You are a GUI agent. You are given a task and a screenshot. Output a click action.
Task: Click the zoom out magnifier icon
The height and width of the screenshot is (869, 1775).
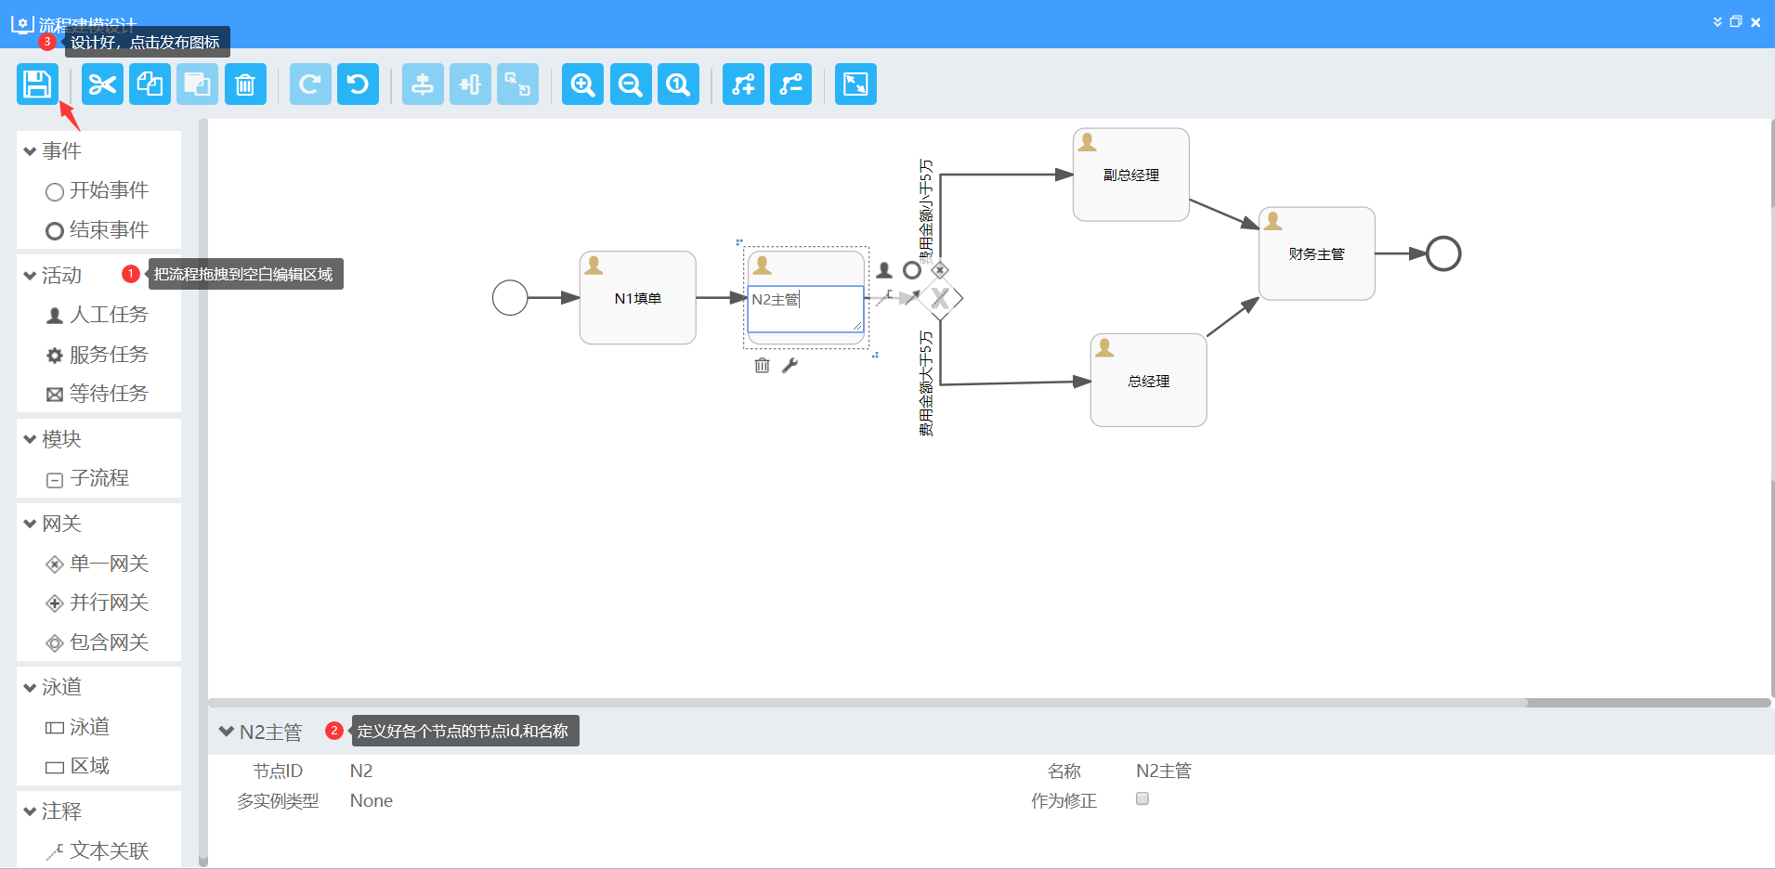tap(631, 84)
